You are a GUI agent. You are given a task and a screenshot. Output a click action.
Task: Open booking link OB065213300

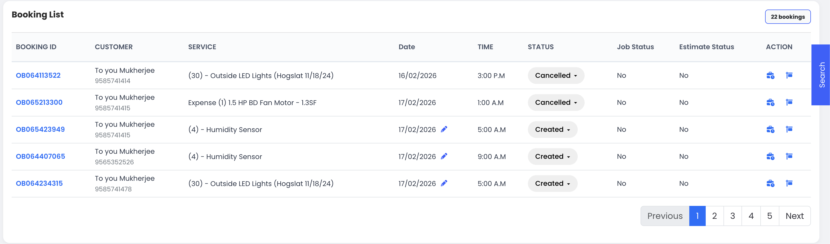[x=39, y=103]
